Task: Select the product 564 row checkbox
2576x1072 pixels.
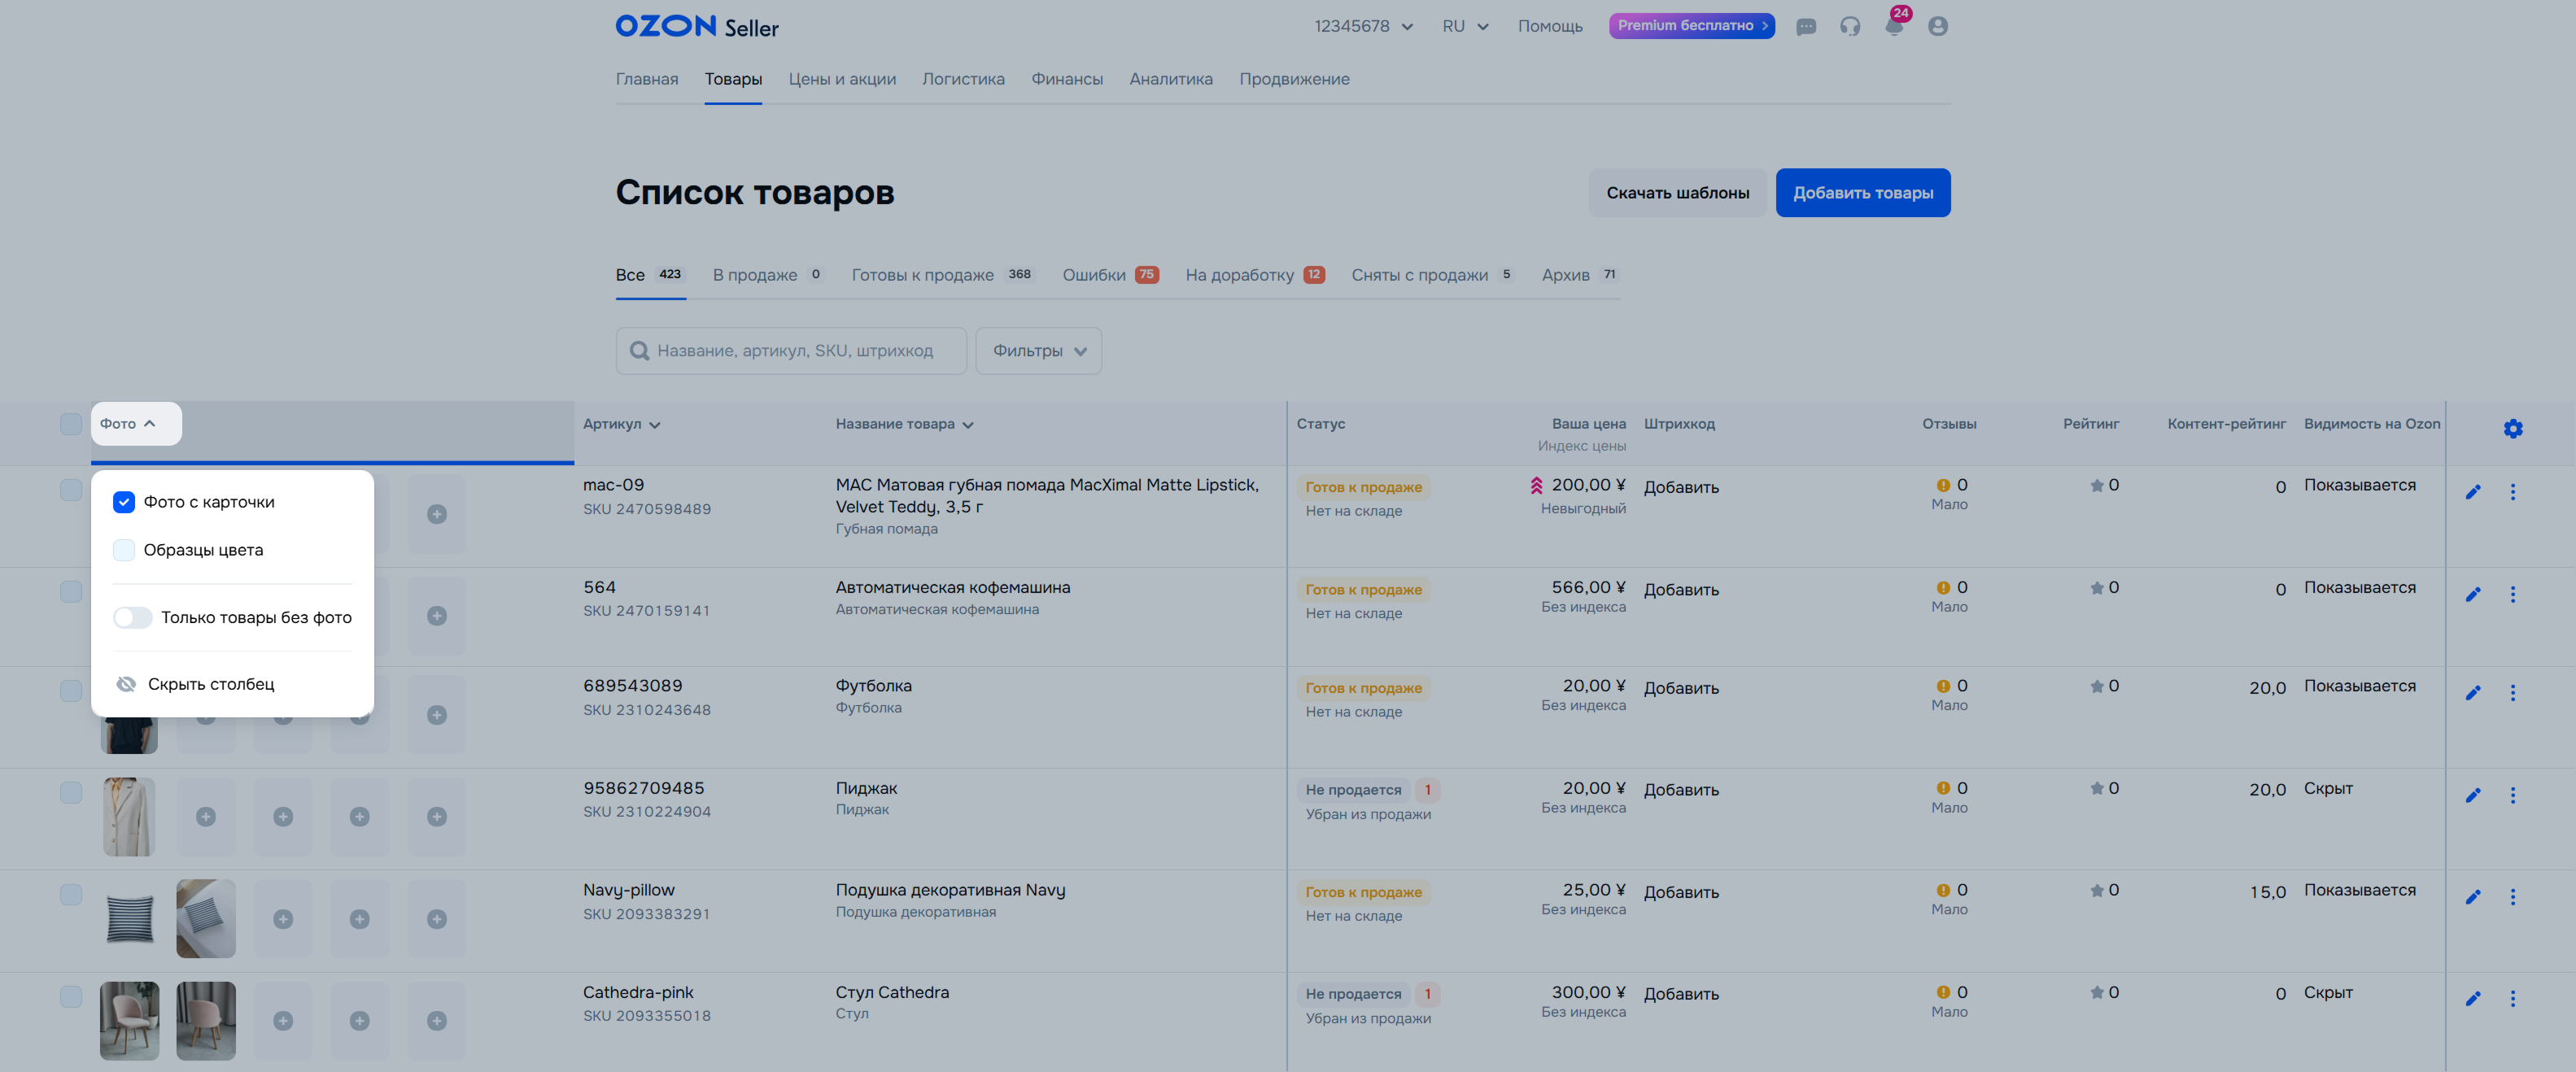Action: pos(71,592)
